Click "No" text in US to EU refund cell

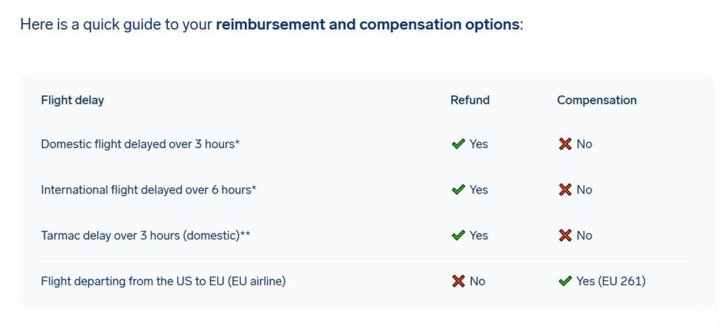477,281
